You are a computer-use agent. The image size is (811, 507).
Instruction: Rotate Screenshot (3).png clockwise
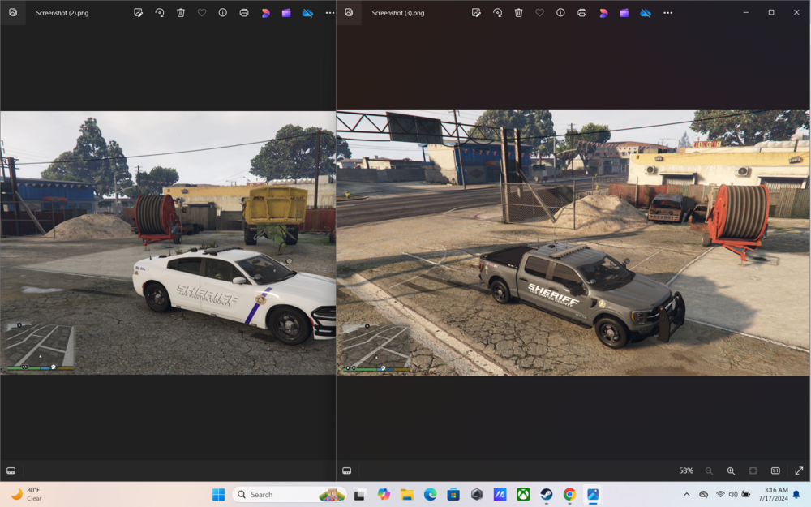(497, 13)
